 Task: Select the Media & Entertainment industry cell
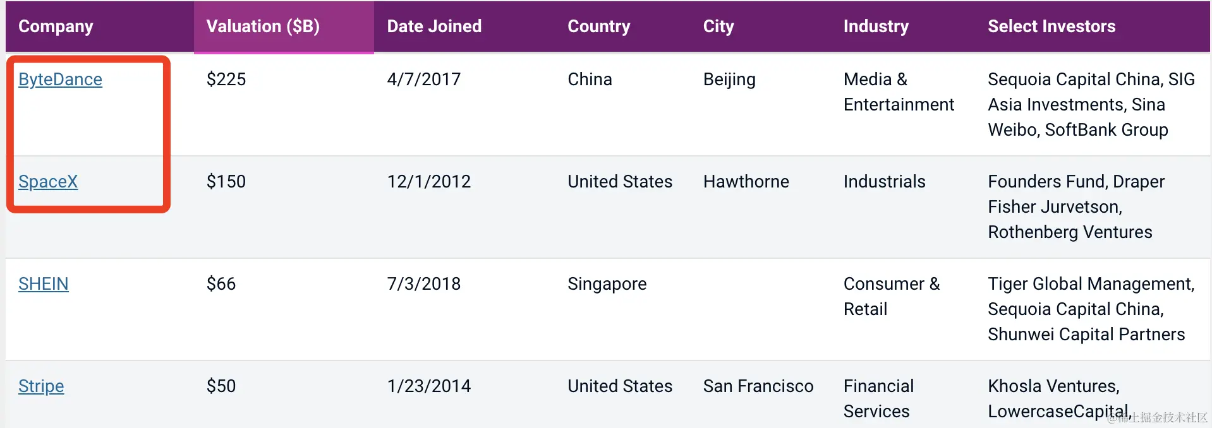[899, 92]
